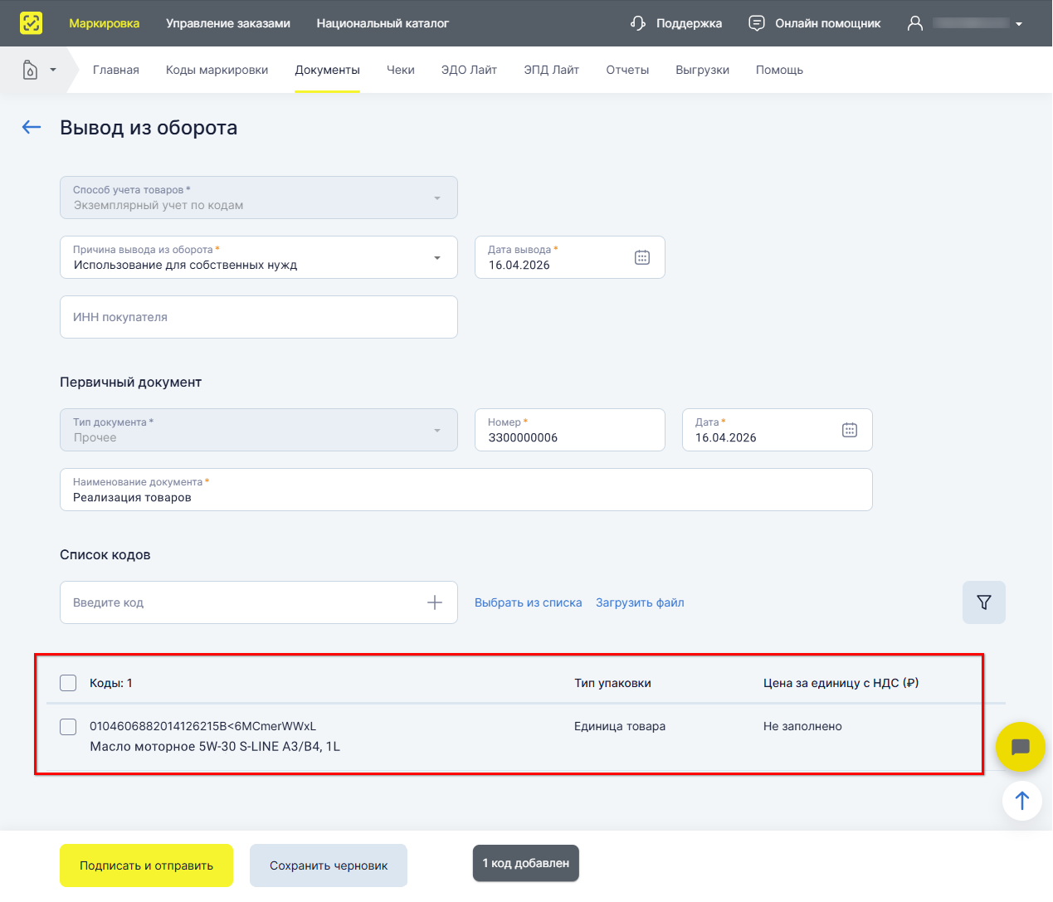Toggle the select-all codes checkbox
Viewport: 1053px width, 902px height.
68,683
